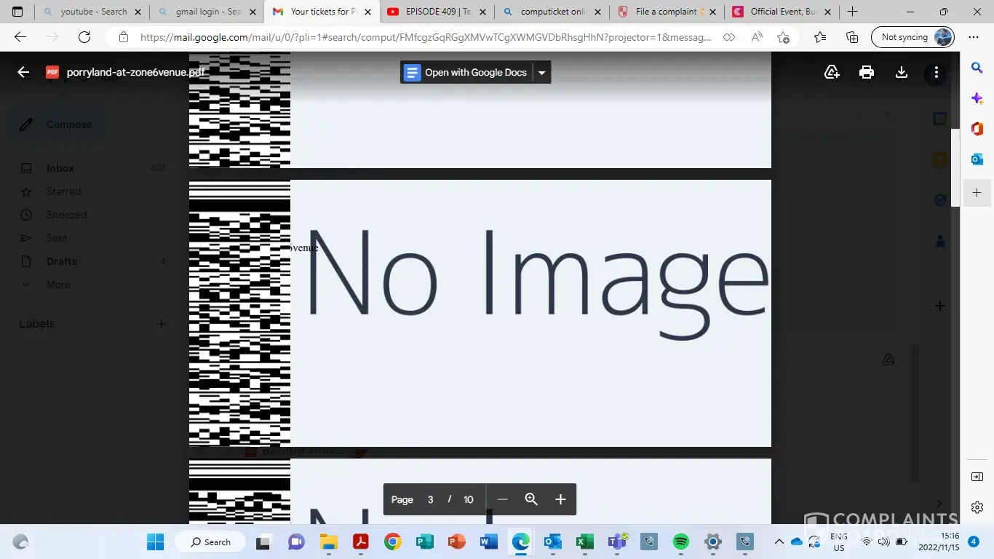994x559 pixels.
Task: Click the tracking prevention icon in address bar
Action: point(729,37)
